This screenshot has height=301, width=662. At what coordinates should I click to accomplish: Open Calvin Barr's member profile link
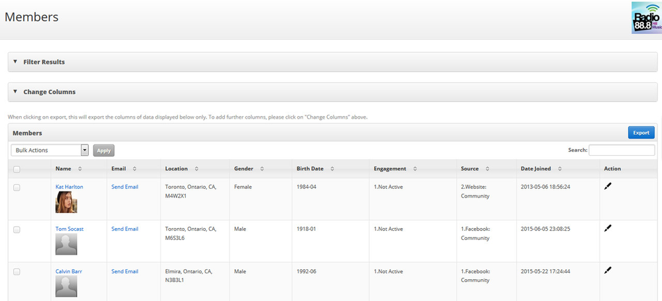68,271
